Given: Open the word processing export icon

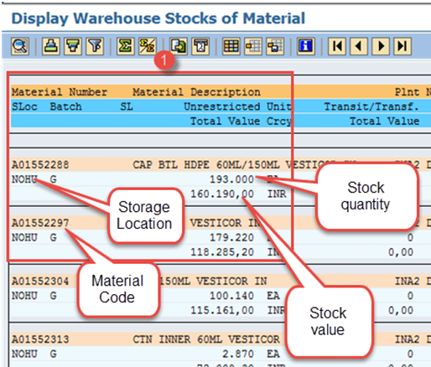Looking at the screenshot, I should [x=200, y=46].
